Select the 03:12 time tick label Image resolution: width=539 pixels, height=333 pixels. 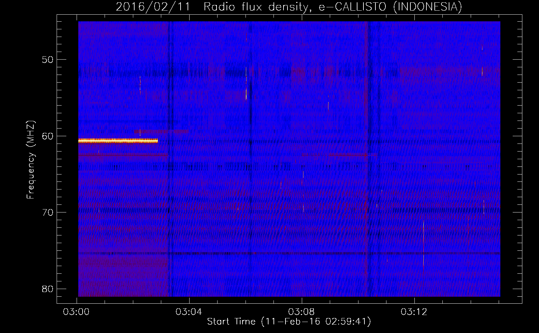[414, 312]
